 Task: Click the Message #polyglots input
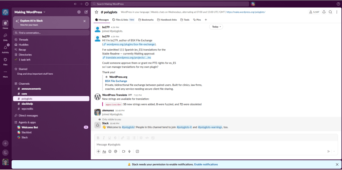[x=216, y=145]
